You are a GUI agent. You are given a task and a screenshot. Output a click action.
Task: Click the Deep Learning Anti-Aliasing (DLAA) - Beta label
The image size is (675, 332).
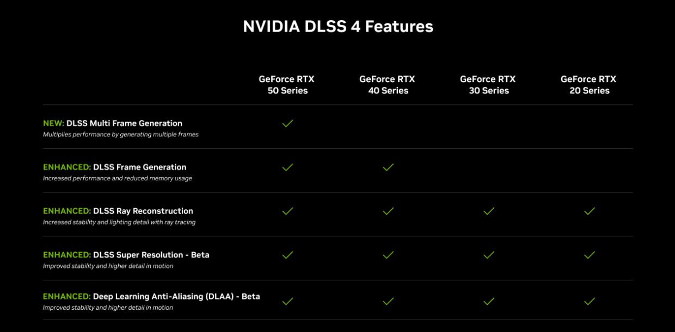[x=176, y=297]
